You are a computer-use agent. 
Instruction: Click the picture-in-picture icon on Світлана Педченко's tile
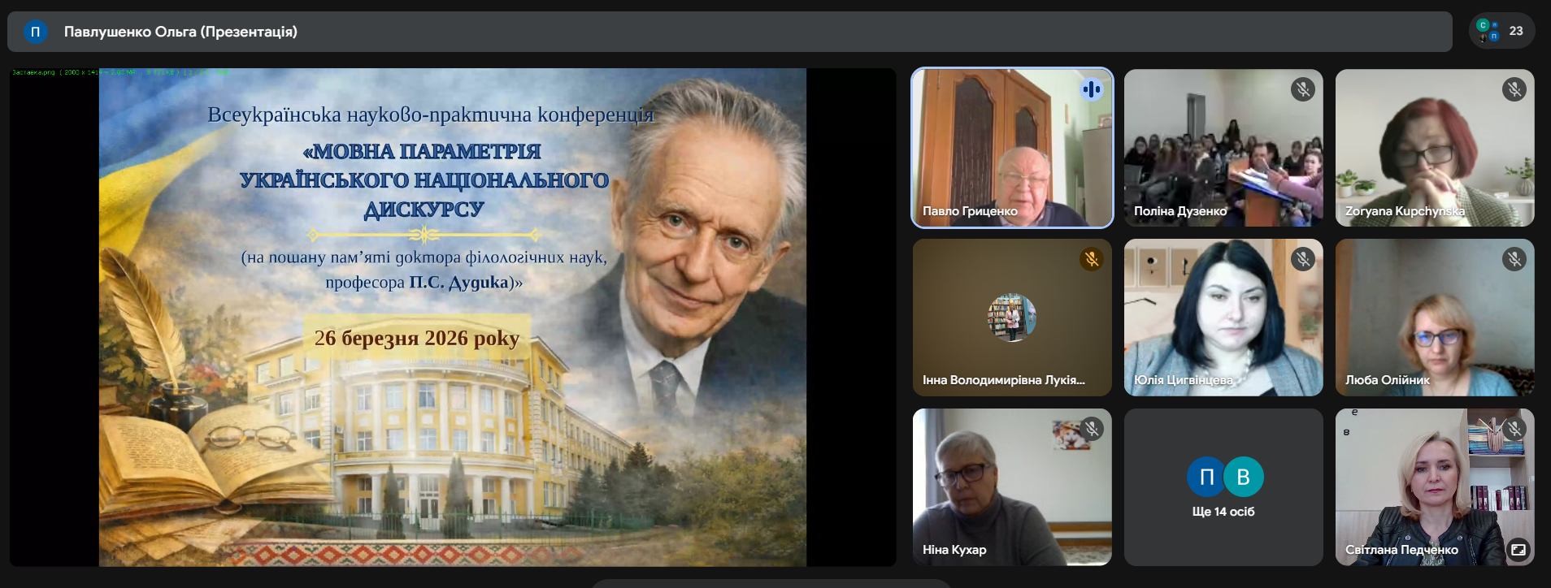1518,550
